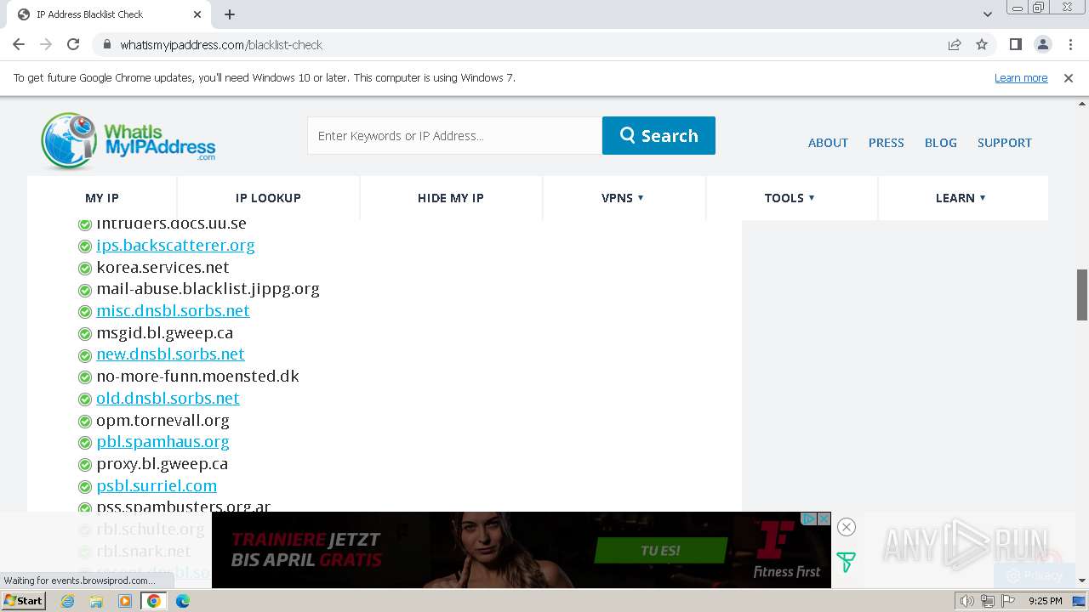
Task: Click the korea.services.net entry
Action: point(162,268)
